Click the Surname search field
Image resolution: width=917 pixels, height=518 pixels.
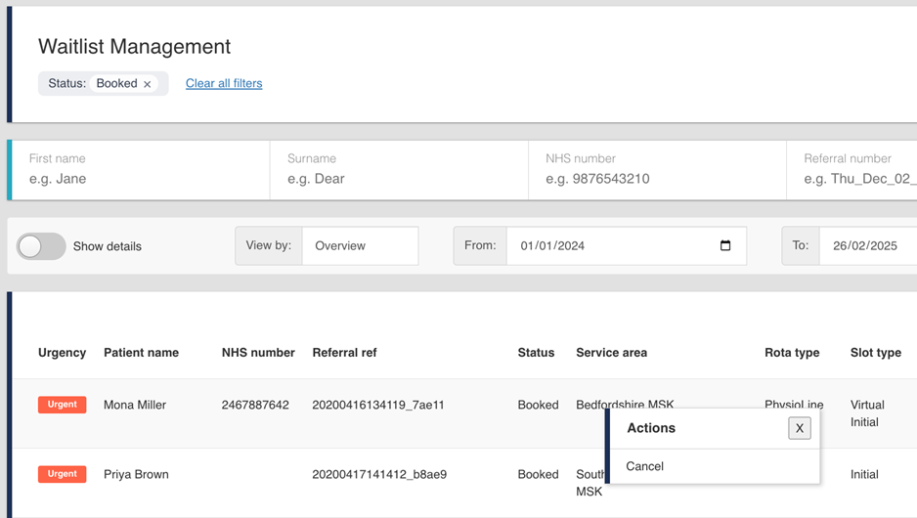pos(398,179)
